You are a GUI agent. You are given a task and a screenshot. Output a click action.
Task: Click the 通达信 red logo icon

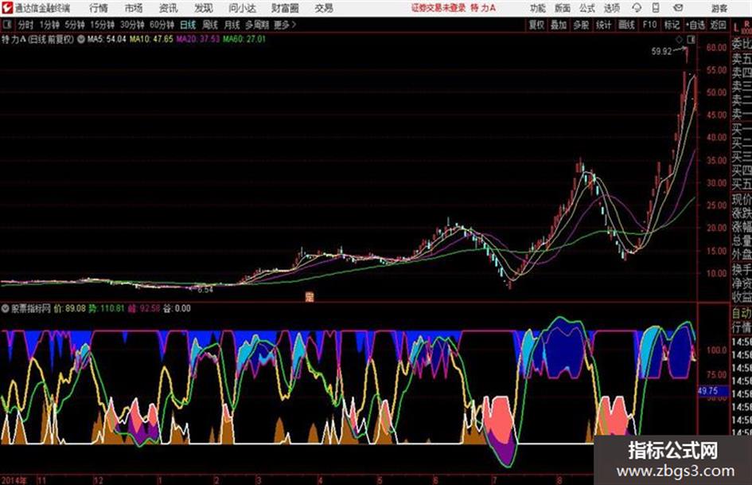[6, 8]
